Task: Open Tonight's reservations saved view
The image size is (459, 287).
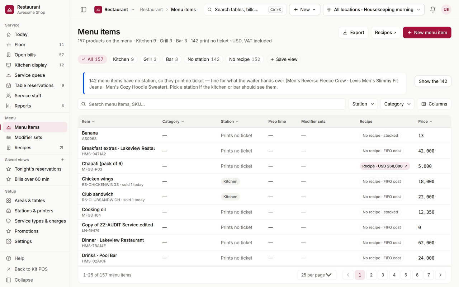Action: [35, 169]
